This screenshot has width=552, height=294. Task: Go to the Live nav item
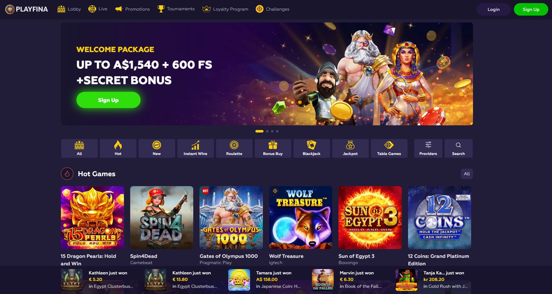tap(98, 9)
